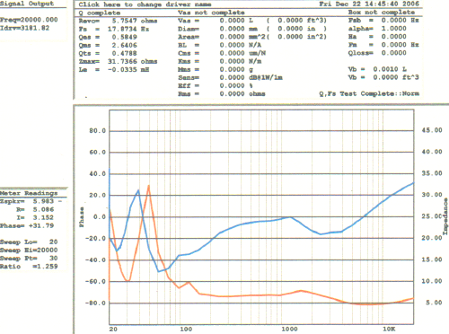Select the Freq=20000.000 value
Viewport: 449px width, 334px height.
[29, 20]
